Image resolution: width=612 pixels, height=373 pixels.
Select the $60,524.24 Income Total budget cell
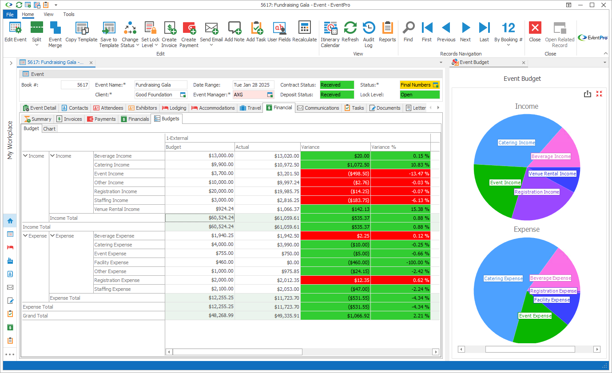tap(200, 218)
